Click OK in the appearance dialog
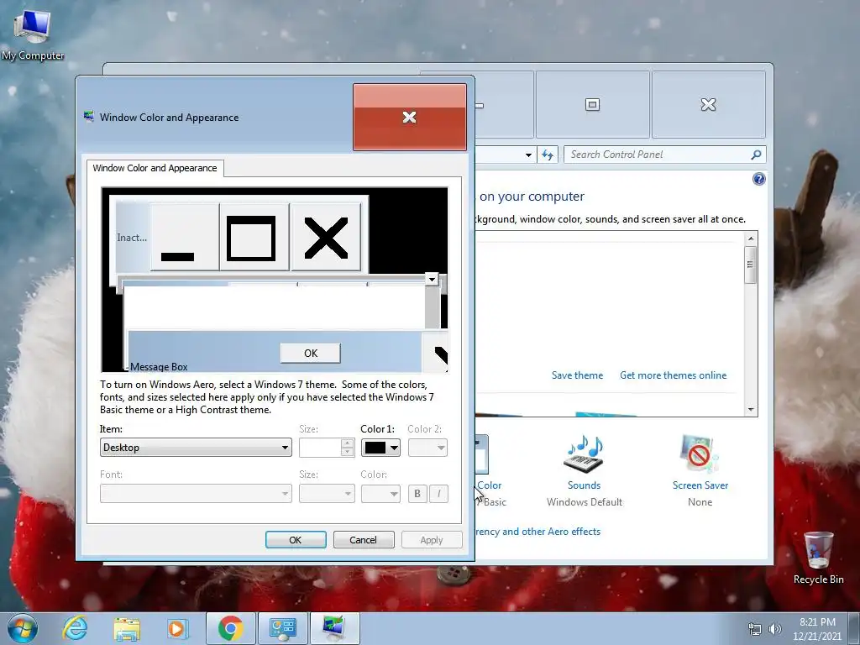The image size is (860, 645). [x=295, y=540]
